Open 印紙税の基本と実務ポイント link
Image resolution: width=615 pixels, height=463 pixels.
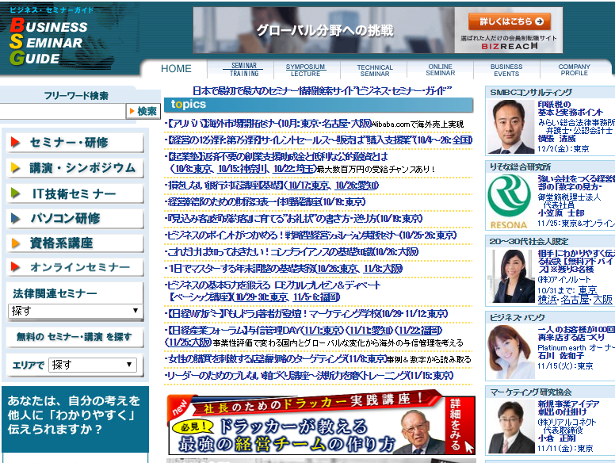(570, 108)
